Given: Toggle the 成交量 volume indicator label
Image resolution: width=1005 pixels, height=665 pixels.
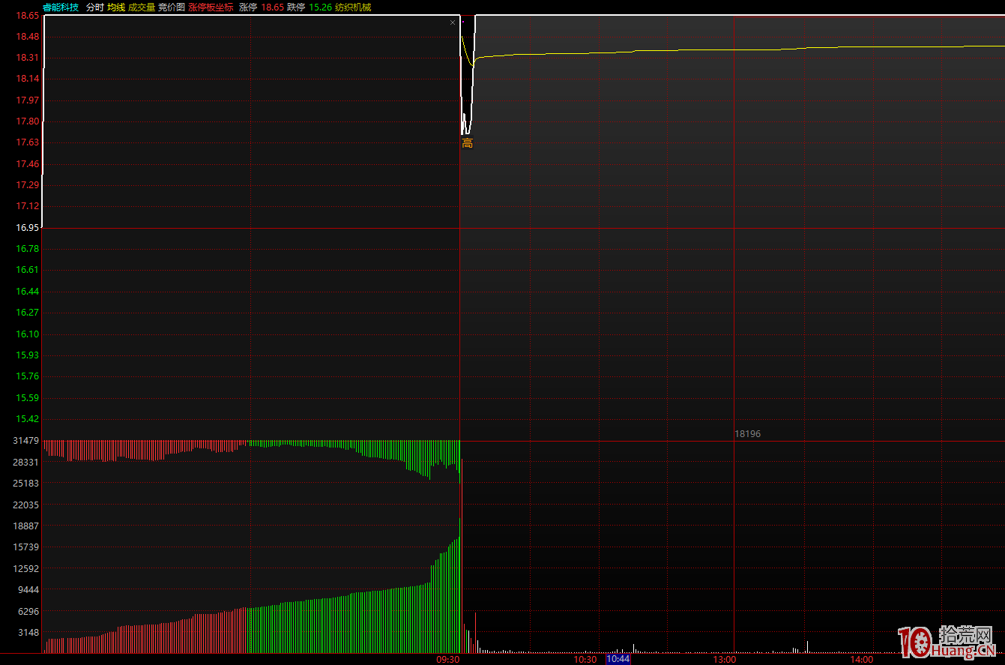Looking at the screenshot, I should coord(142,7).
